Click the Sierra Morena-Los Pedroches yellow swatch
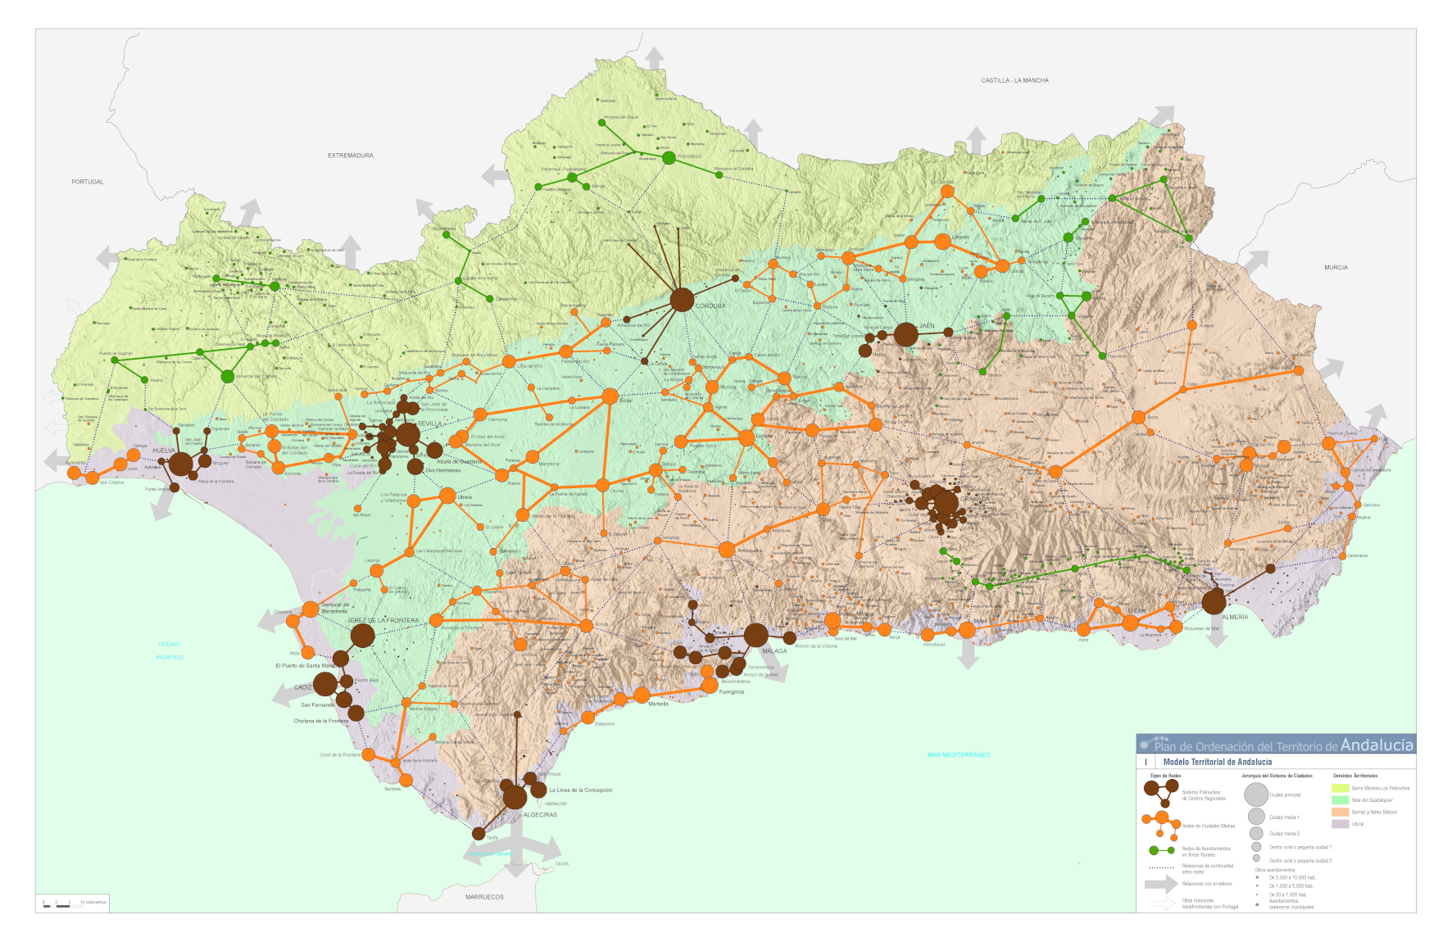 (x=1340, y=788)
